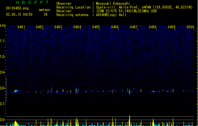Select the file name 06130450.png
The width and height of the screenshot is (198, 126).
(x=17, y=8)
